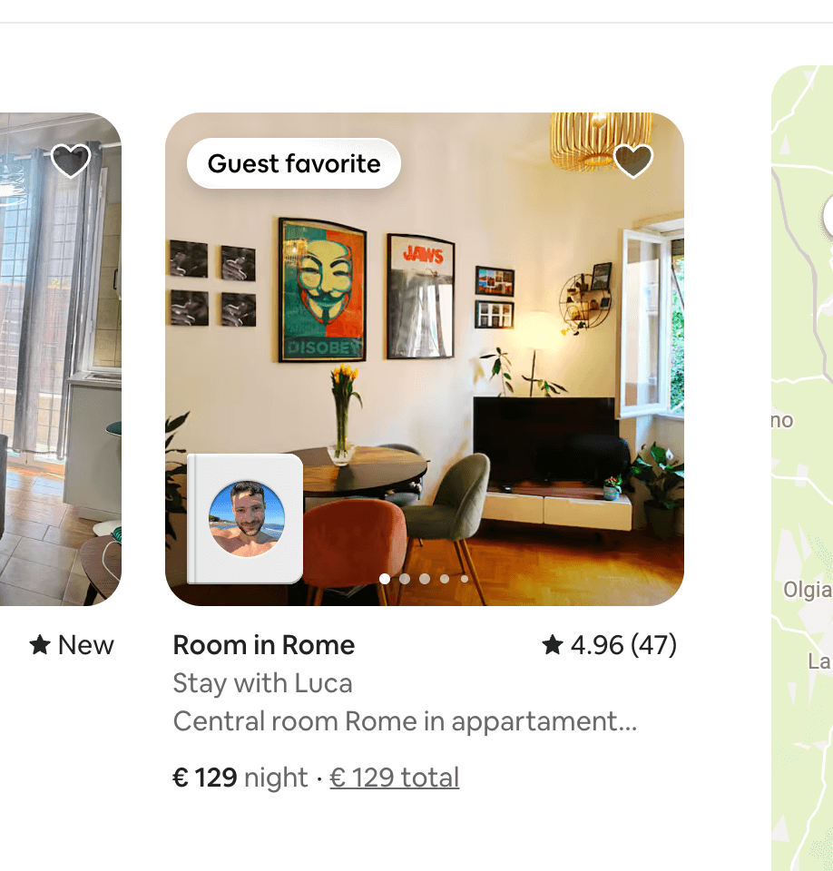Click the New star label
This screenshot has width=833, height=871.
[x=72, y=645]
